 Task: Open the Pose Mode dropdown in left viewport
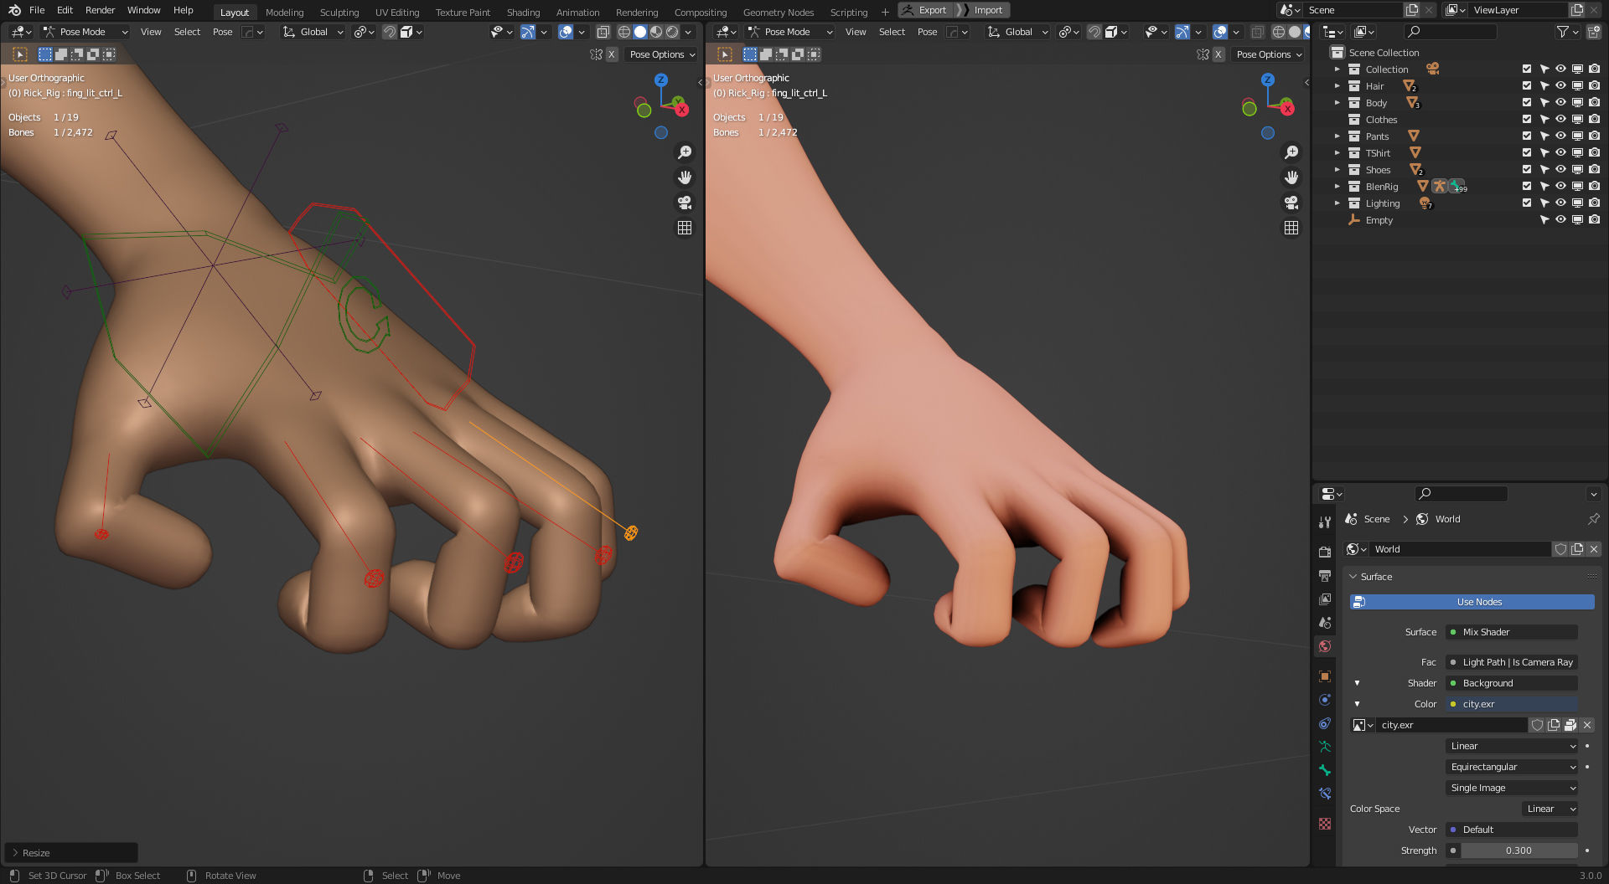point(85,32)
